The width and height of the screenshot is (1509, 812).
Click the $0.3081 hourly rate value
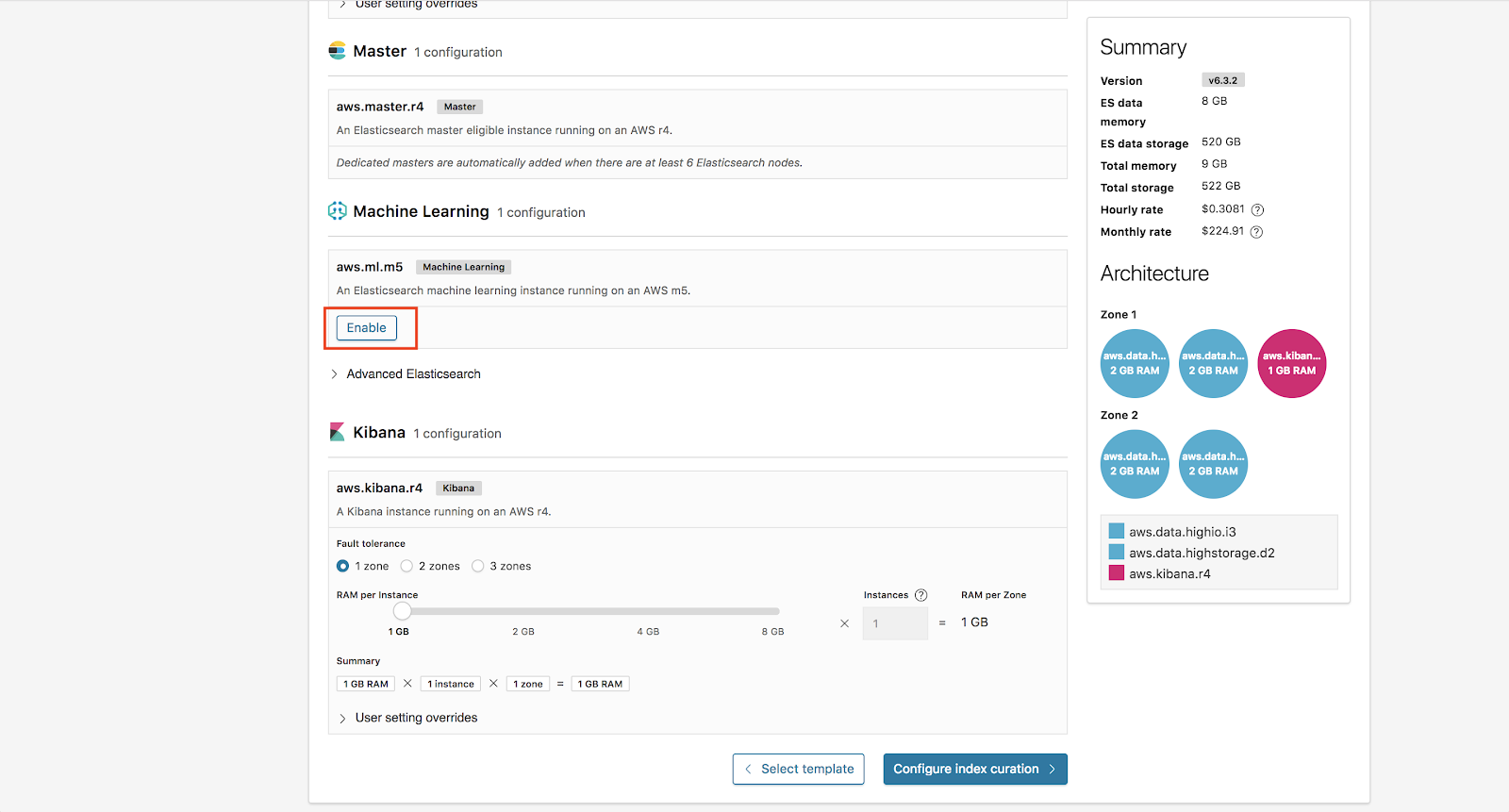1223,209
